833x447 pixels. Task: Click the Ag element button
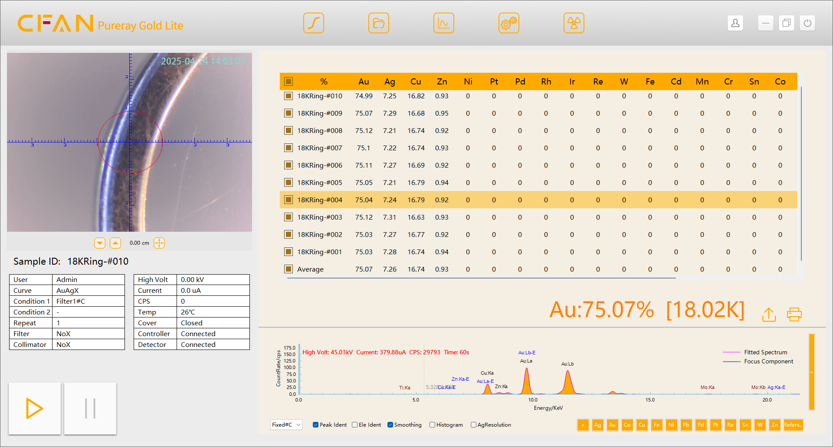point(597,425)
